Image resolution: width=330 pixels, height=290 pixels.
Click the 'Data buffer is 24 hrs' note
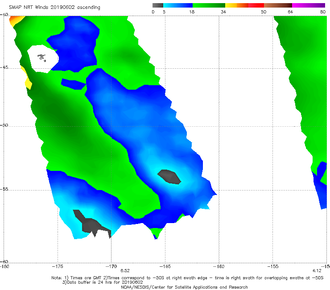103,282
